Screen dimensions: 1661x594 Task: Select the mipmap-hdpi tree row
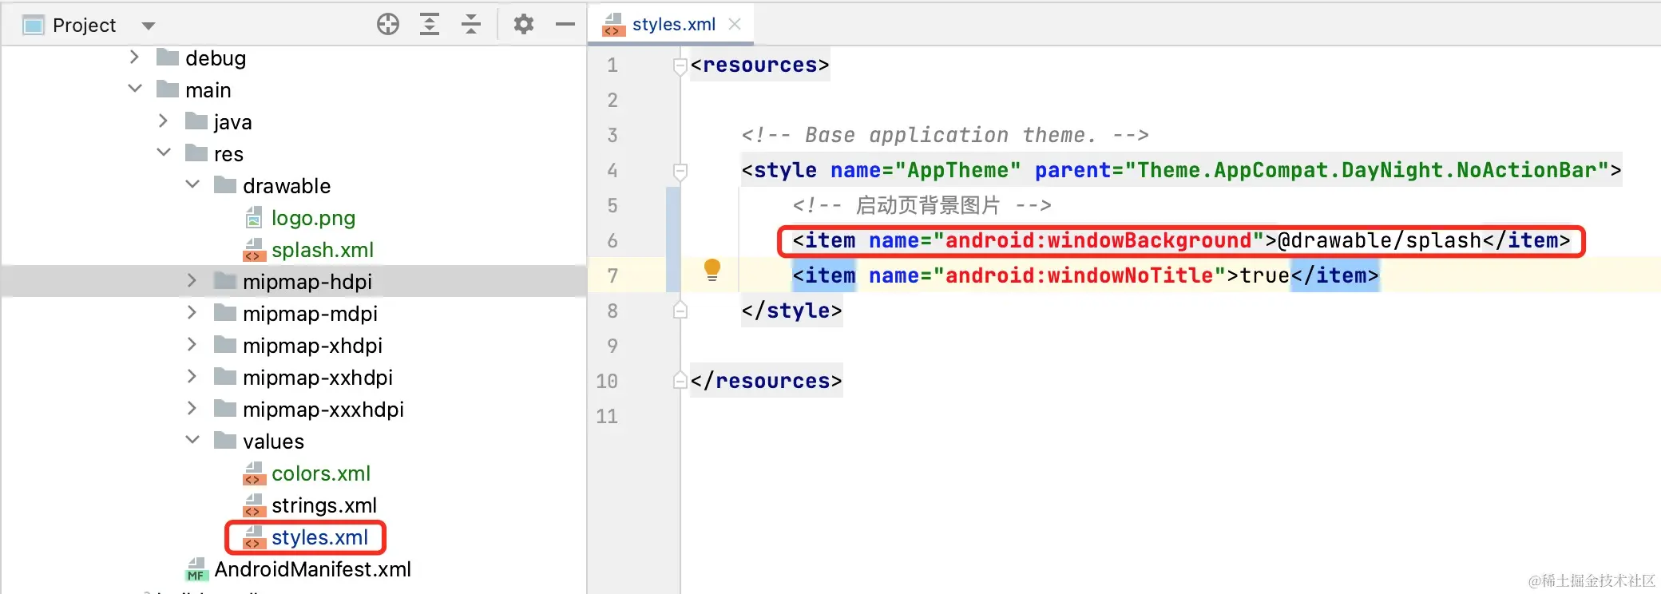click(293, 281)
